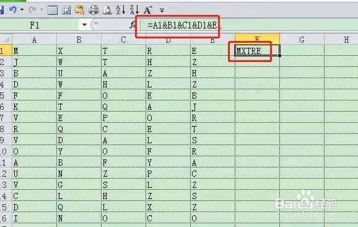
Task: Select column C header
Action: tap(123, 39)
